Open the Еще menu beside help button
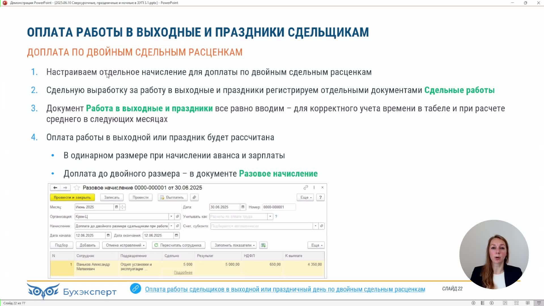This screenshot has height=306, width=544. [x=305, y=197]
